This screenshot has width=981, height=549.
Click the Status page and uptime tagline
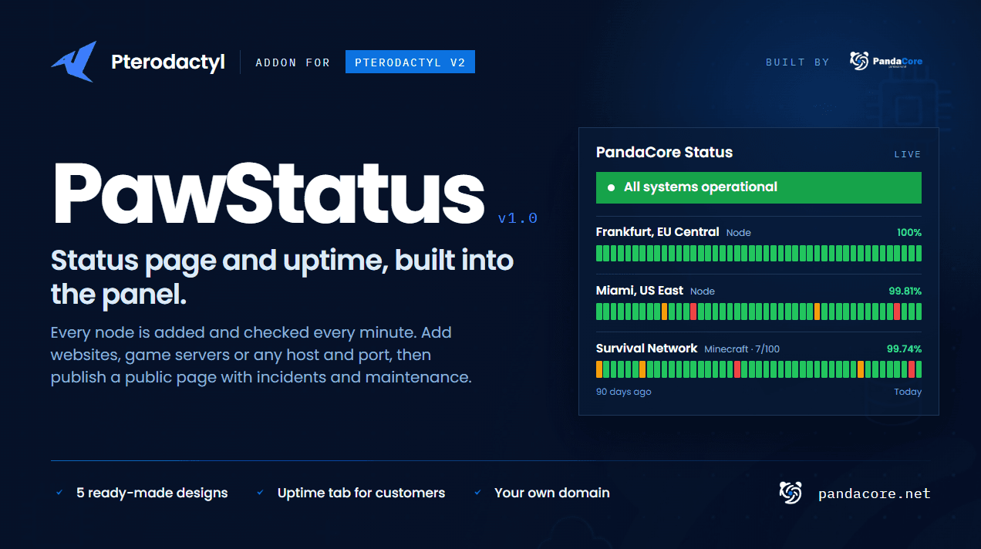tap(282, 278)
